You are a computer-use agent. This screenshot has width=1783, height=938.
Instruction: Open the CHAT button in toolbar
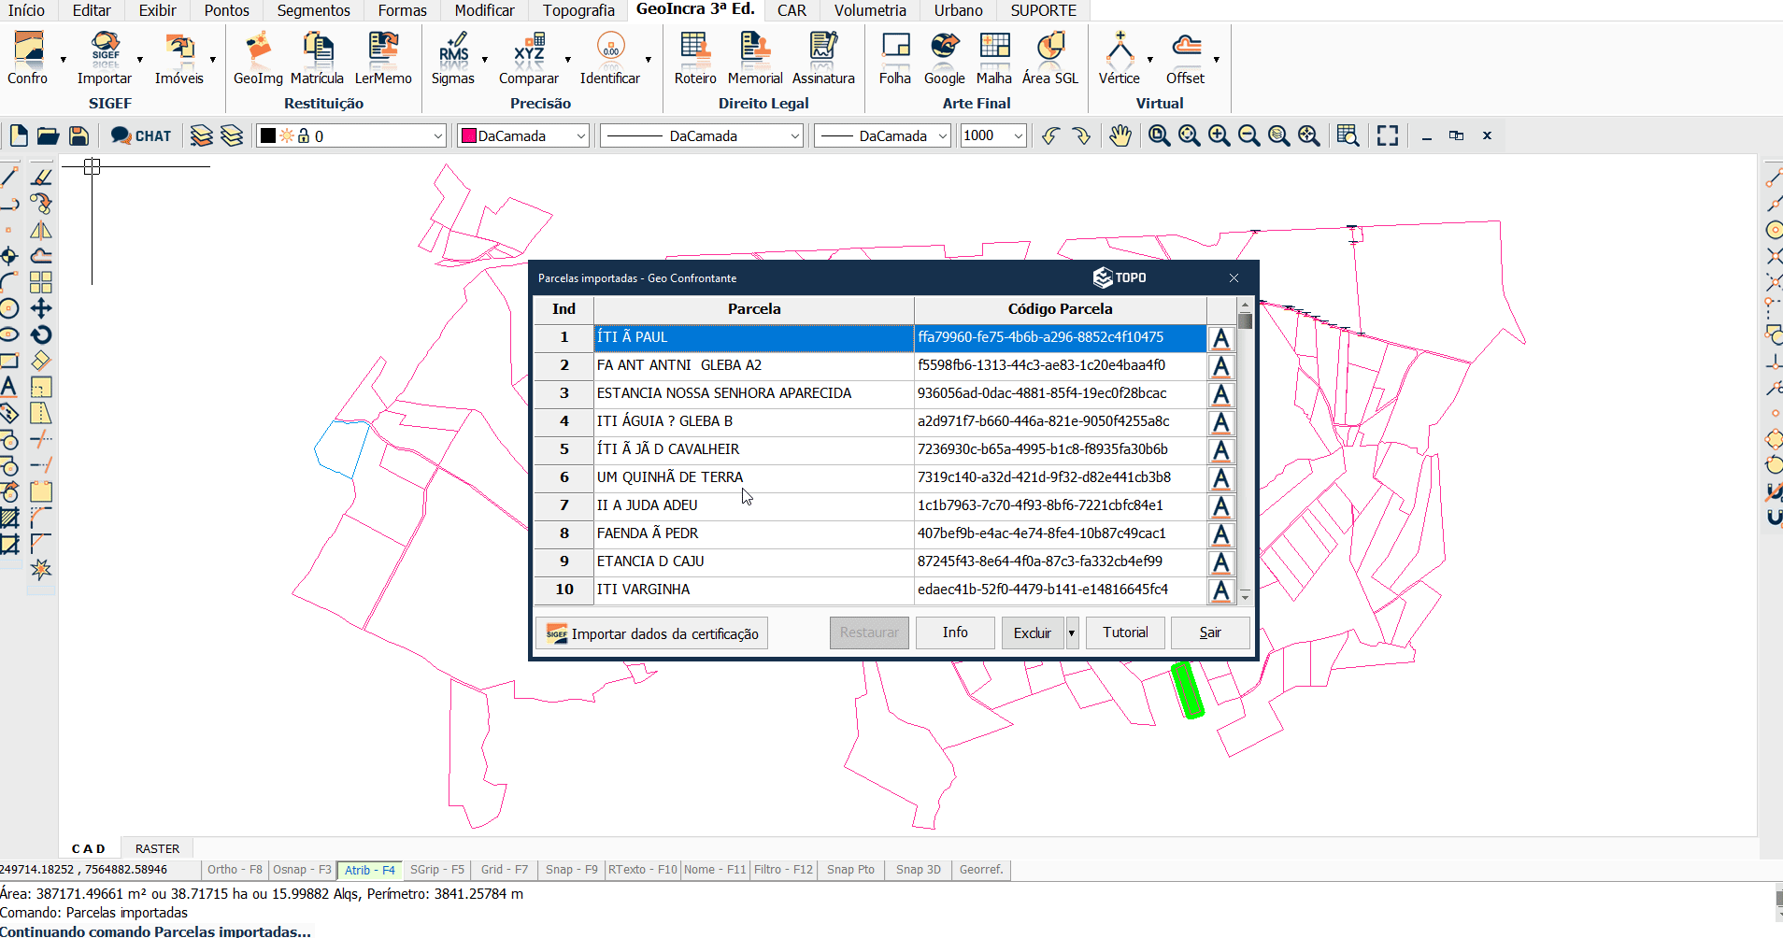tap(141, 136)
